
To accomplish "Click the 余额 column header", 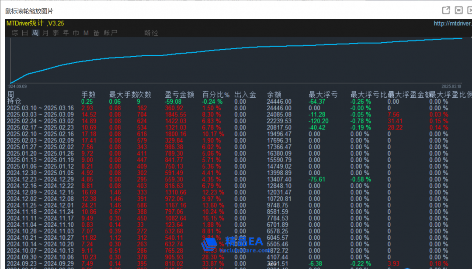I will pyautogui.click(x=274, y=95).
